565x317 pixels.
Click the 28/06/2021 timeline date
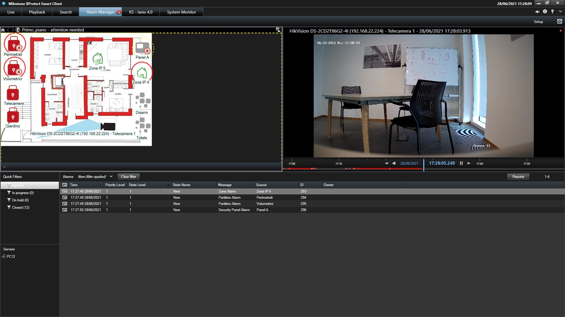pyautogui.click(x=409, y=163)
